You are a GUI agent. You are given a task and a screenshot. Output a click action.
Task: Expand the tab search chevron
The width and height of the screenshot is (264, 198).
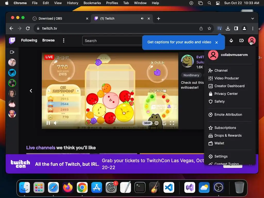253,19
